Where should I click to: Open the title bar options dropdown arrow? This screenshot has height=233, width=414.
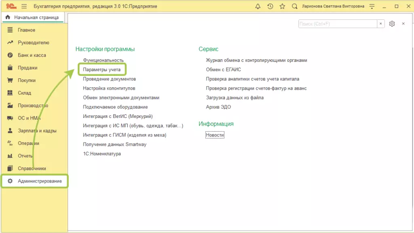371,6
